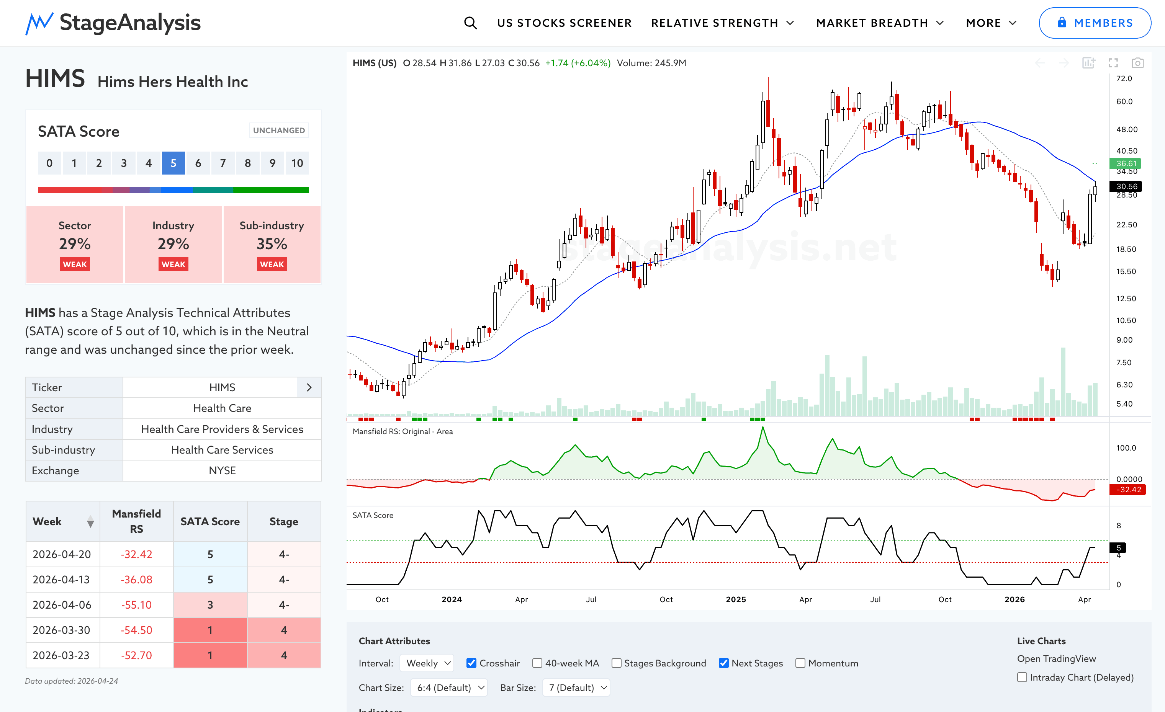Click the search magnifier icon

470,23
